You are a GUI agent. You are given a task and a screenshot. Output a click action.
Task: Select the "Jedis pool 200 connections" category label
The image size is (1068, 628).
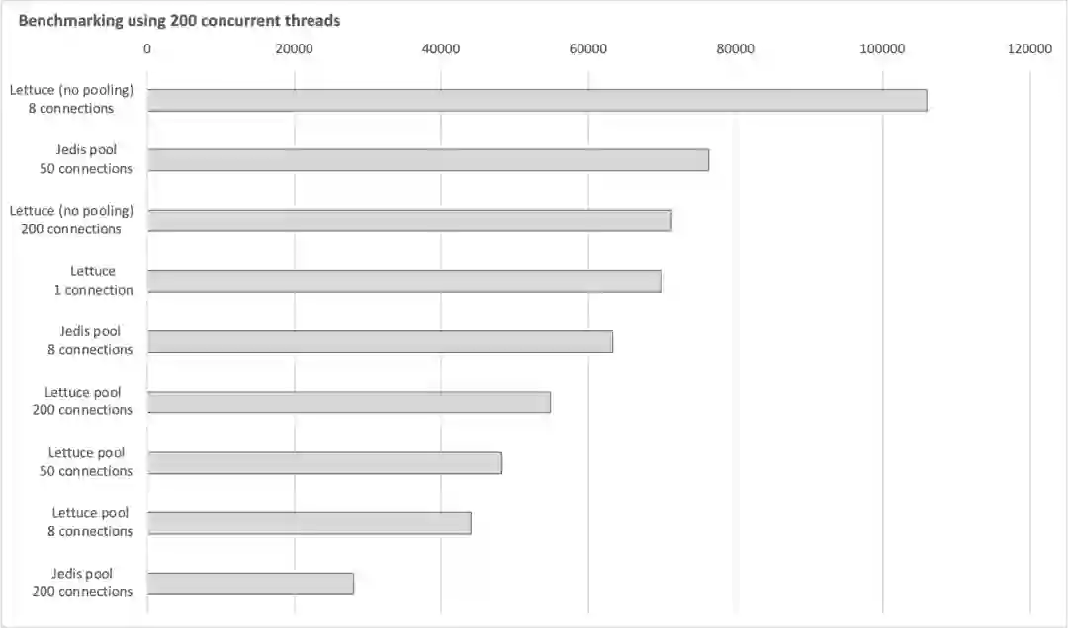coord(82,583)
